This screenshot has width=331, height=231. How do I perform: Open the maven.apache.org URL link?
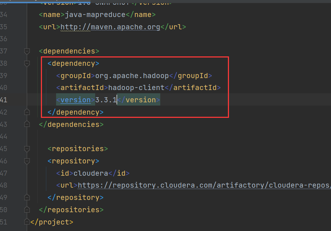110,27
